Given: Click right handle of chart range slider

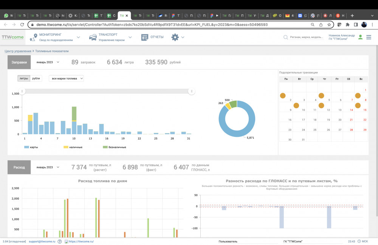Looking at the screenshot, I should [192, 91].
